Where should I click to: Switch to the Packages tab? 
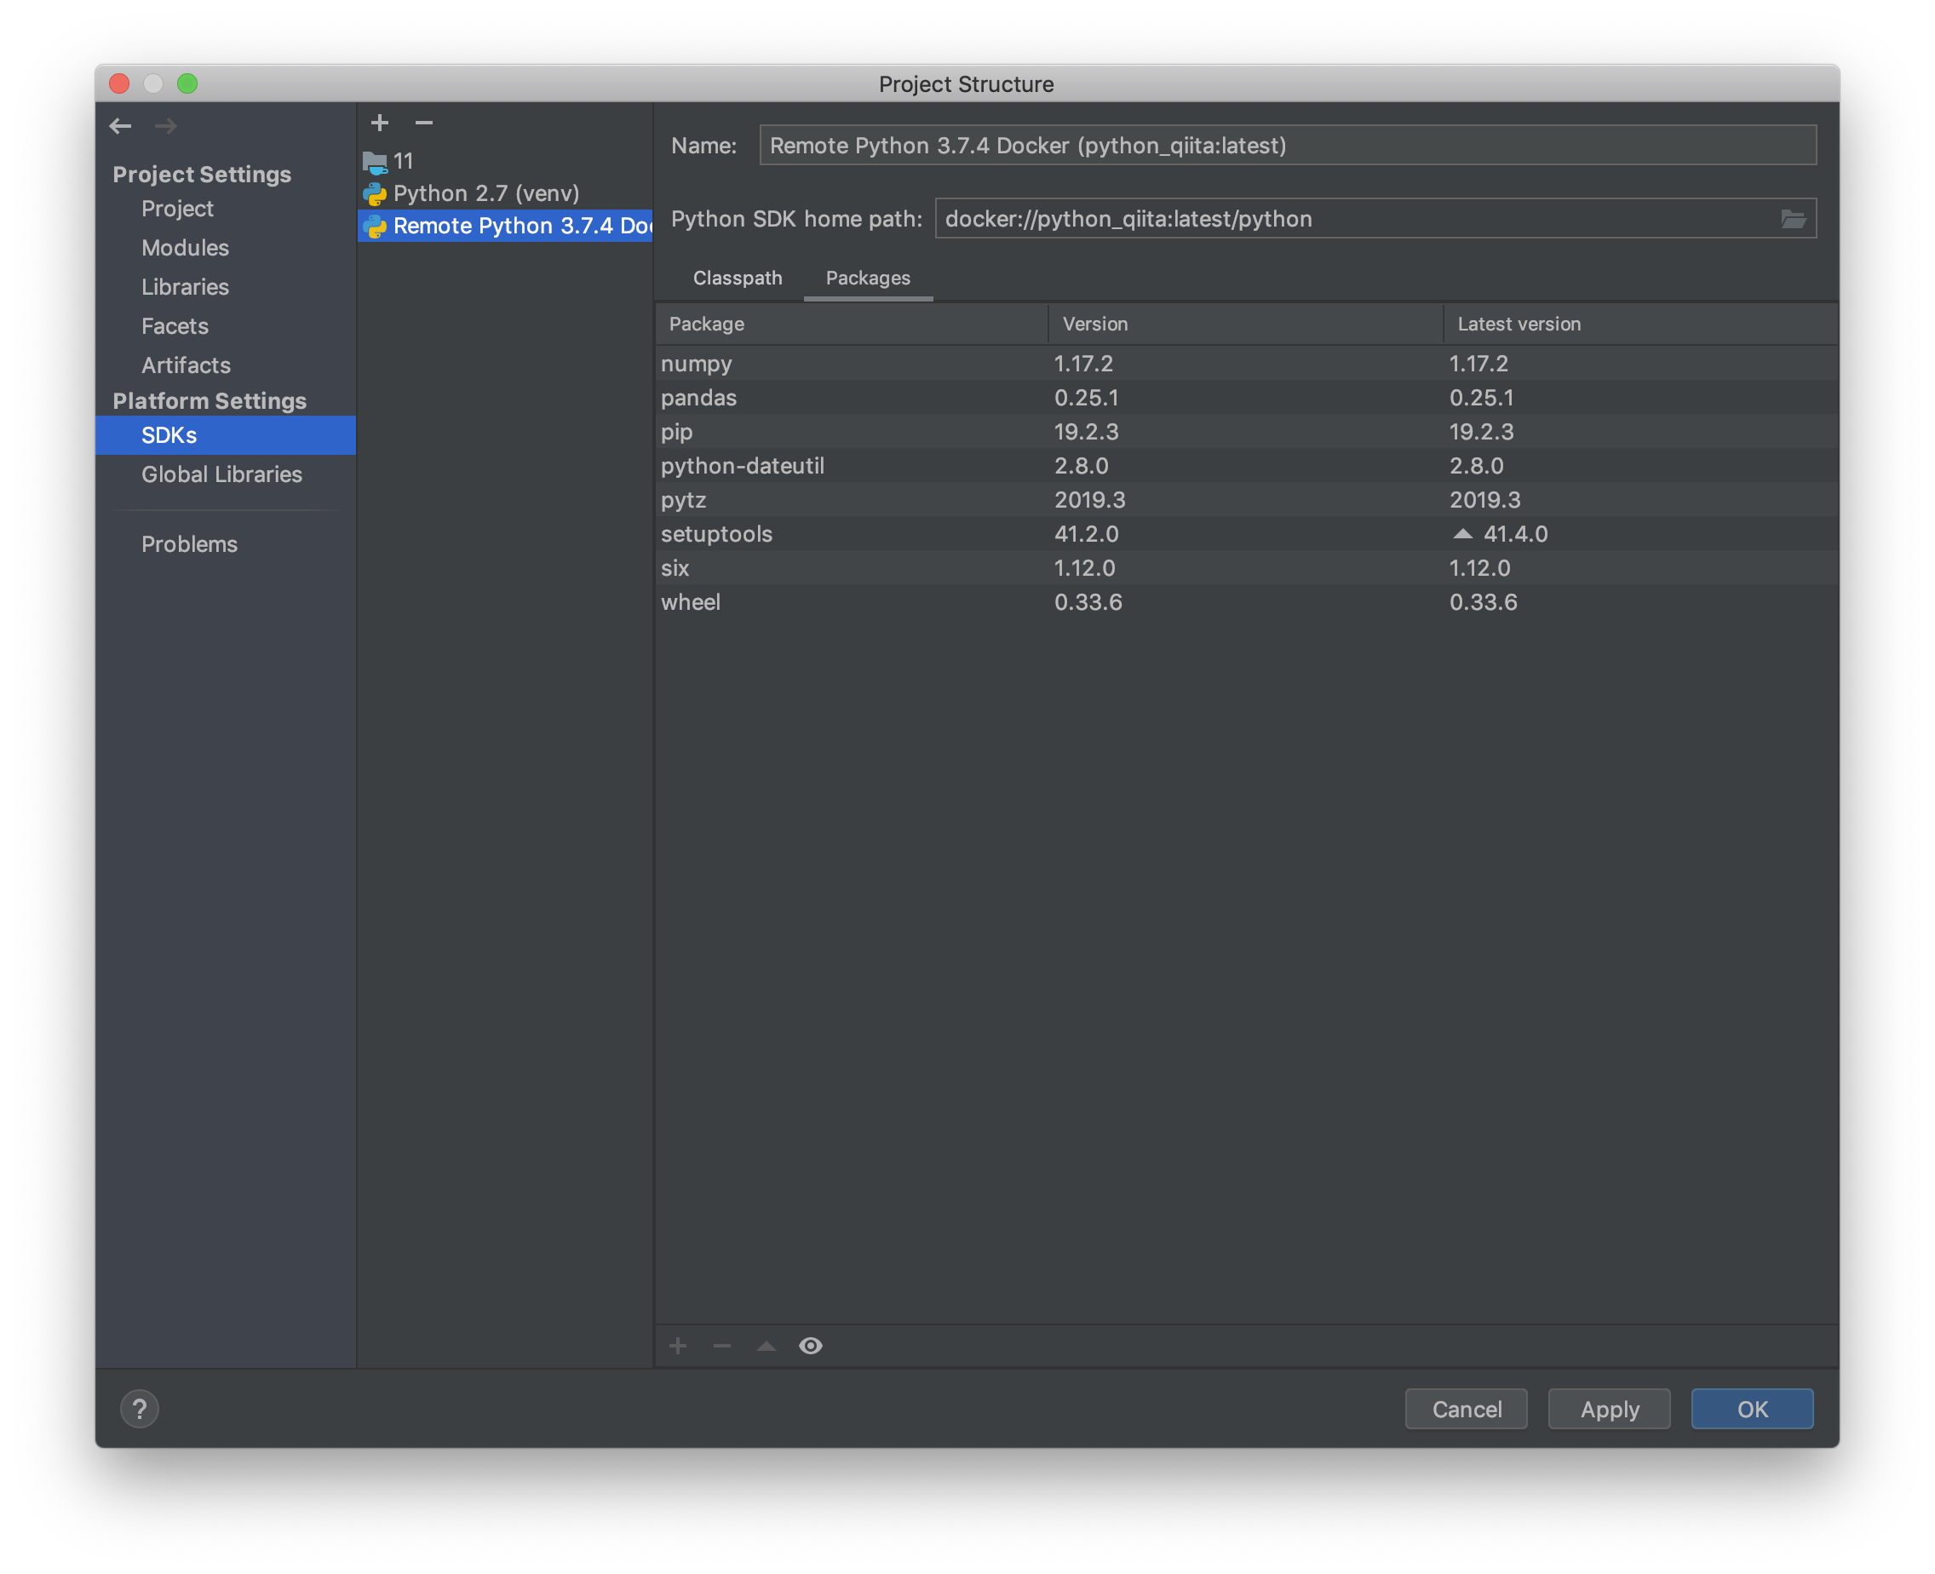point(868,279)
